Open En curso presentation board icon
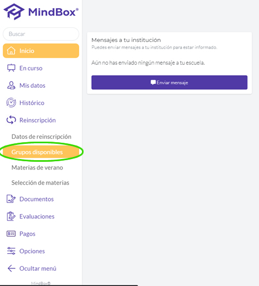 (x=11, y=68)
